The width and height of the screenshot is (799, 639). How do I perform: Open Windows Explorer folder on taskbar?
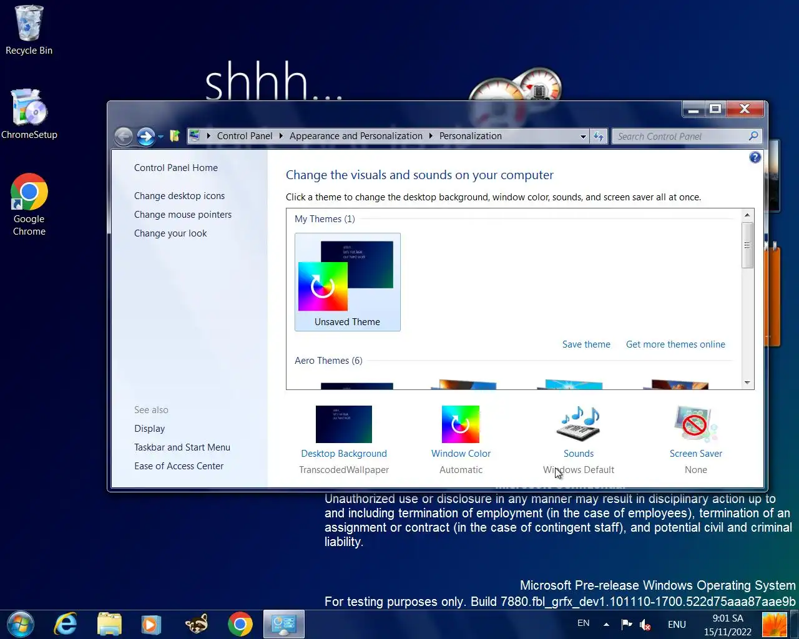tap(109, 624)
